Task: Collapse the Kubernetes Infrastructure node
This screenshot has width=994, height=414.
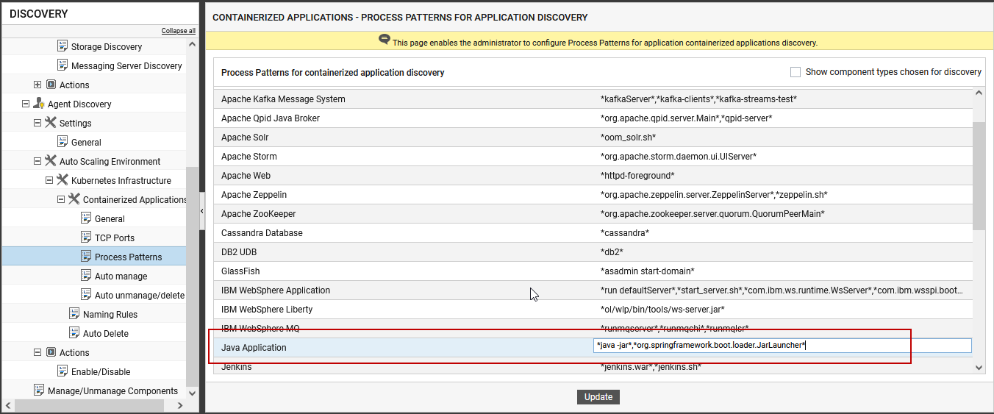Action: (x=49, y=180)
